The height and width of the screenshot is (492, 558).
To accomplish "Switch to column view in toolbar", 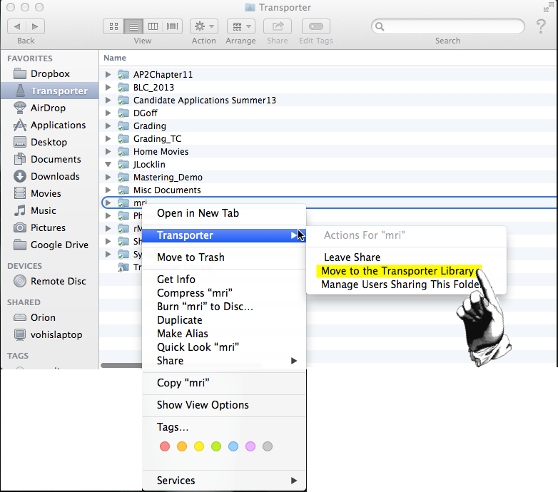I will 153,26.
